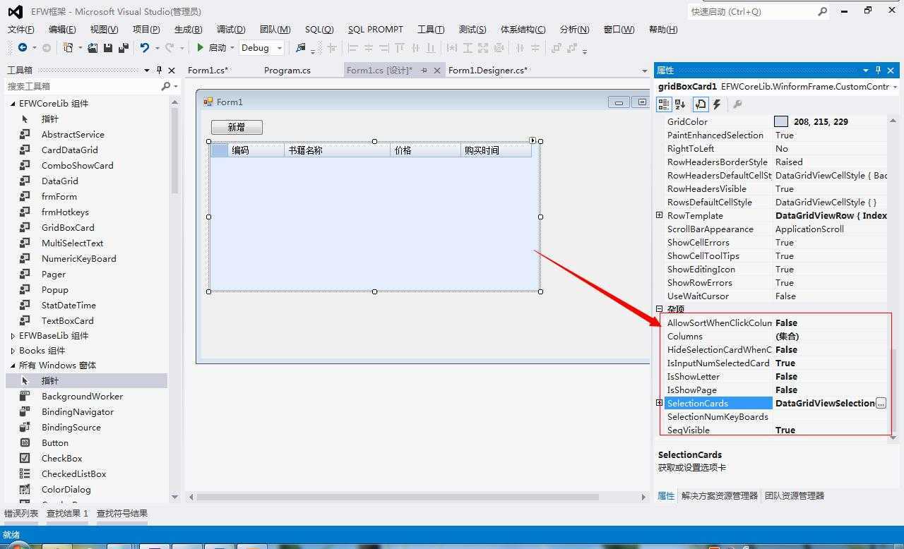Click the 书籍名称 column header
904x549 pixels.
338,150
